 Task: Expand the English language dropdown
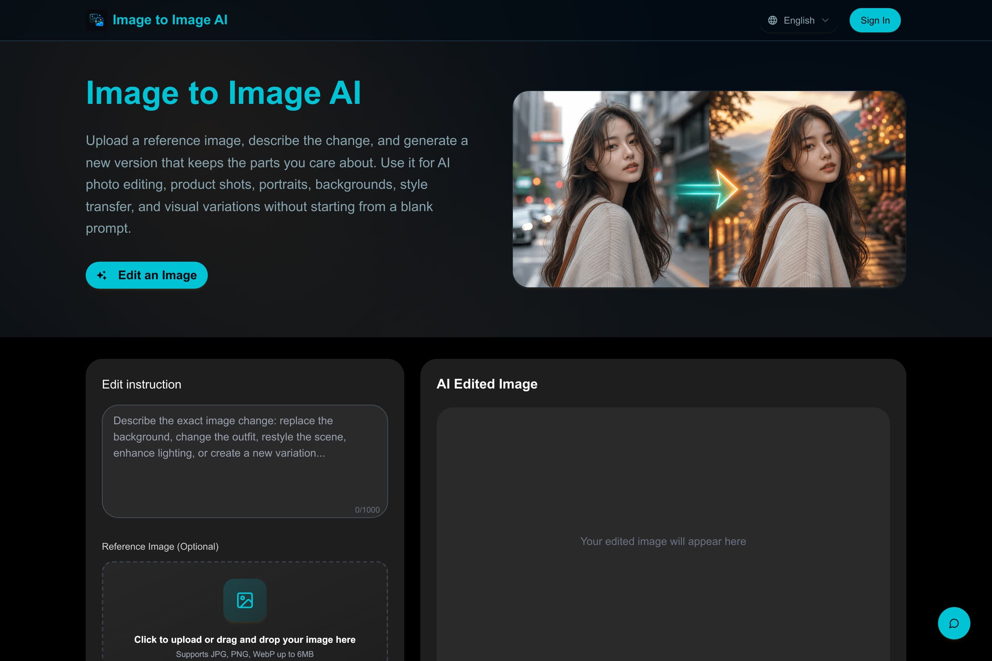tap(798, 20)
